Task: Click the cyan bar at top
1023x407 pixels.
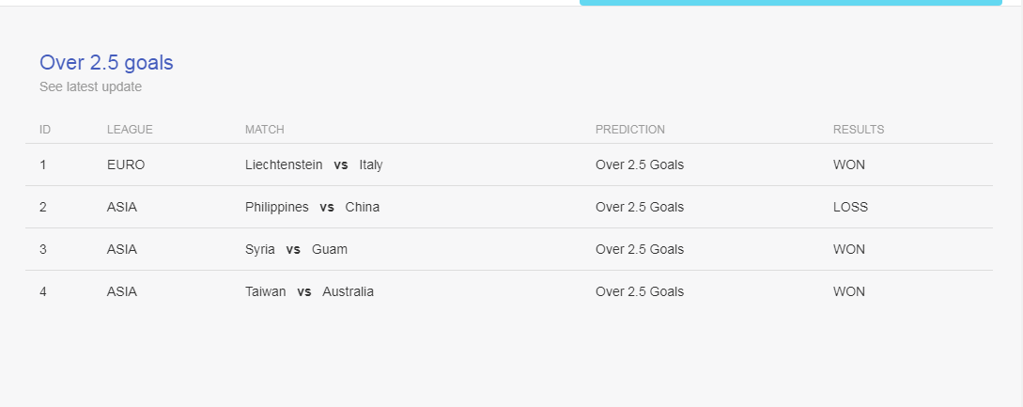Action: 790,3
